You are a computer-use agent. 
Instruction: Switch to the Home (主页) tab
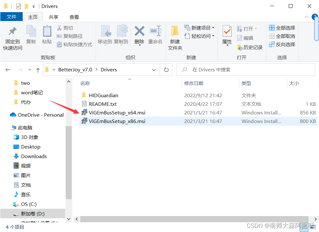[33, 17]
